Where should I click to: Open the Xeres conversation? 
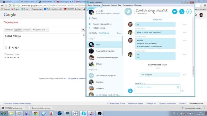[104, 45]
